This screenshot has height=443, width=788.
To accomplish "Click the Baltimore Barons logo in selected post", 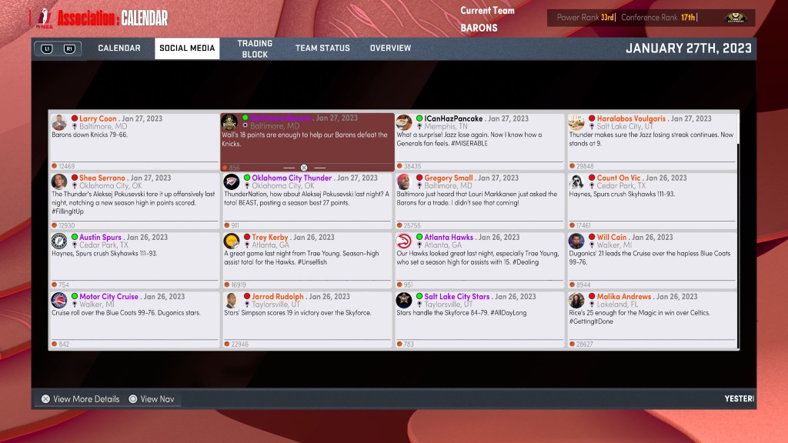I will pos(229,122).
